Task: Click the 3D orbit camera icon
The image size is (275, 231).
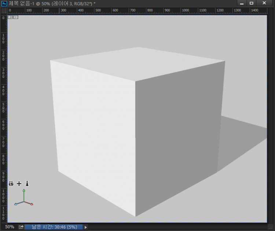Action: tap(11, 183)
